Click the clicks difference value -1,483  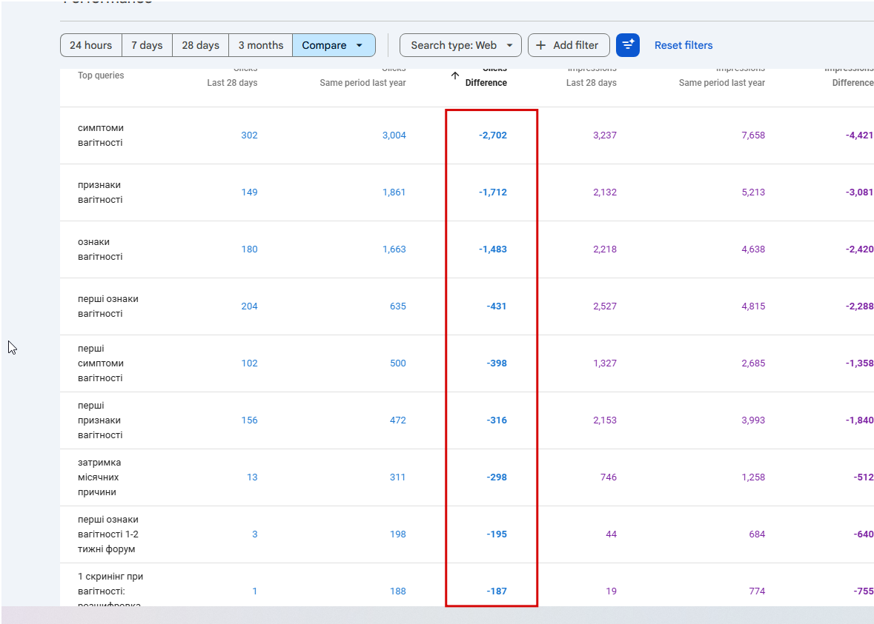493,249
